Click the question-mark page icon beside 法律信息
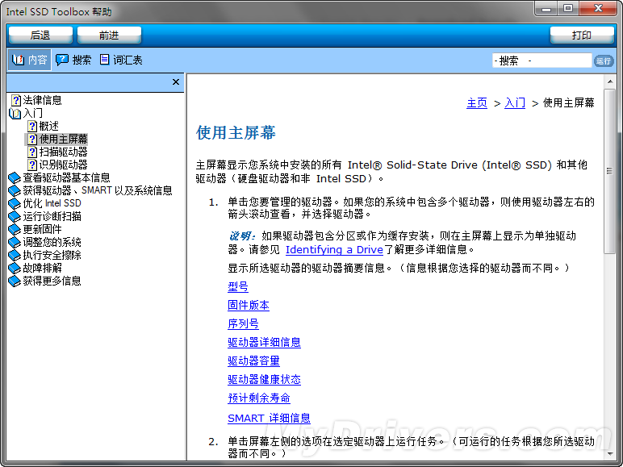623x467 pixels. 15,100
